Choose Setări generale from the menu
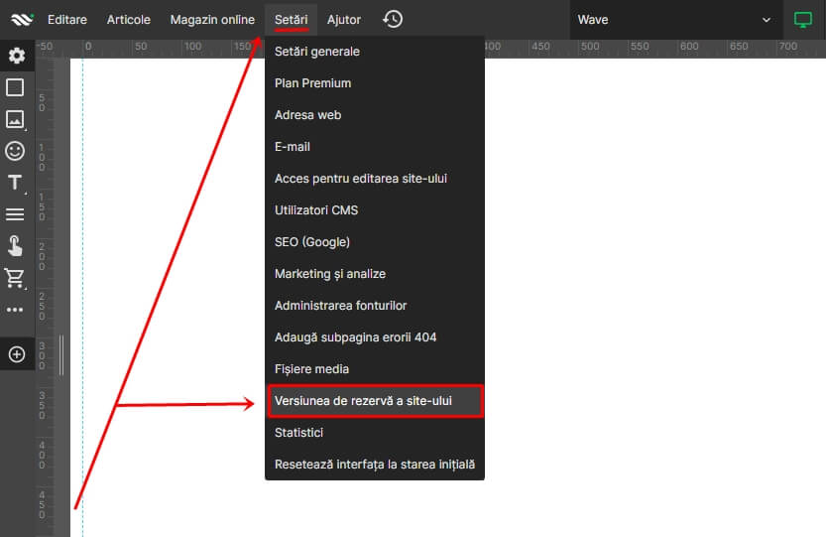Image resolution: width=826 pixels, height=537 pixels. [317, 52]
